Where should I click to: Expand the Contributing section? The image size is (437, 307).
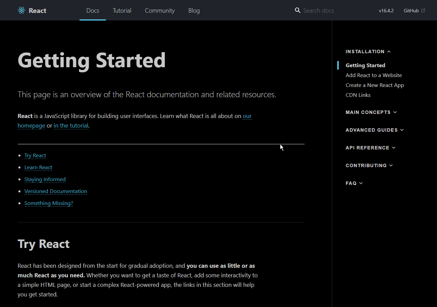369,165
